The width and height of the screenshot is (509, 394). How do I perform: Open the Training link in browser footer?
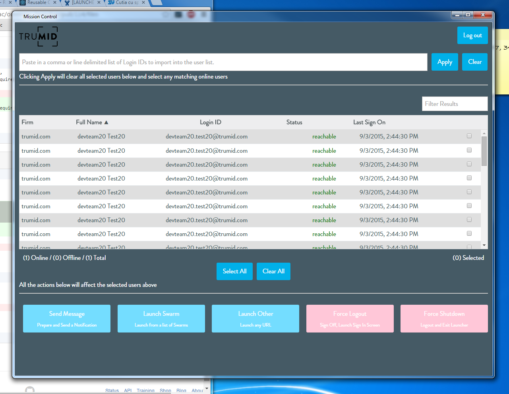[x=145, y=391]
